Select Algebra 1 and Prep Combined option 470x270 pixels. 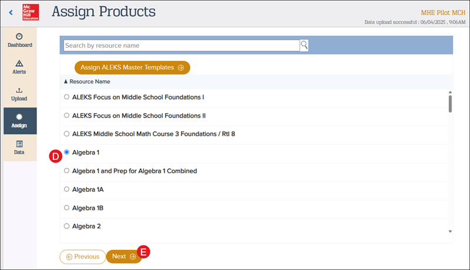(x=66, y=171)
